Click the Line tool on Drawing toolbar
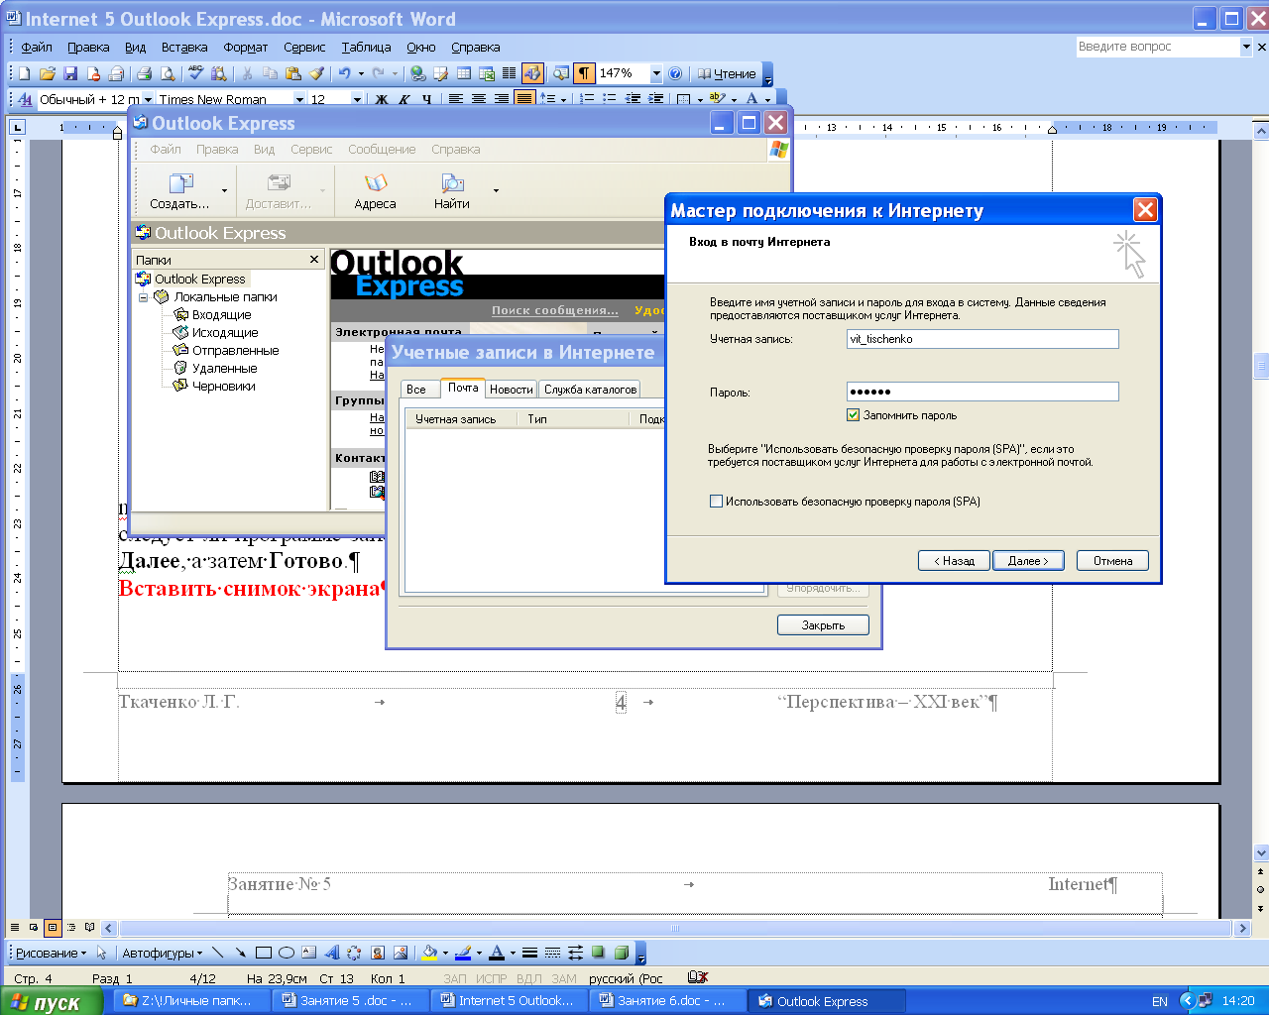1269x1015 pixels. tap(217, 953)
